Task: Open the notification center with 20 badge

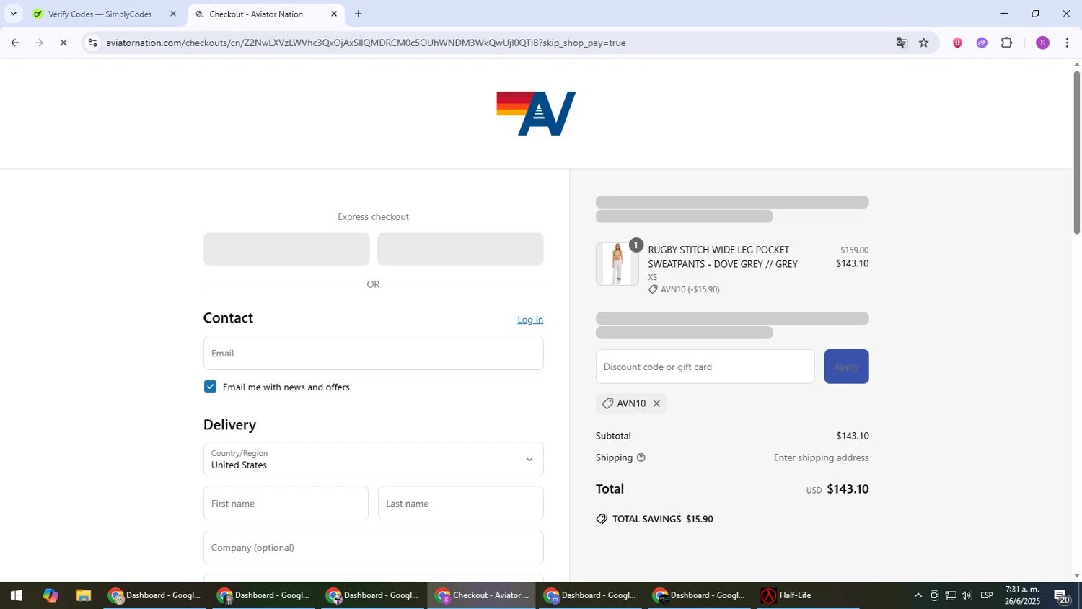Action: click(x=1062, y=596)
